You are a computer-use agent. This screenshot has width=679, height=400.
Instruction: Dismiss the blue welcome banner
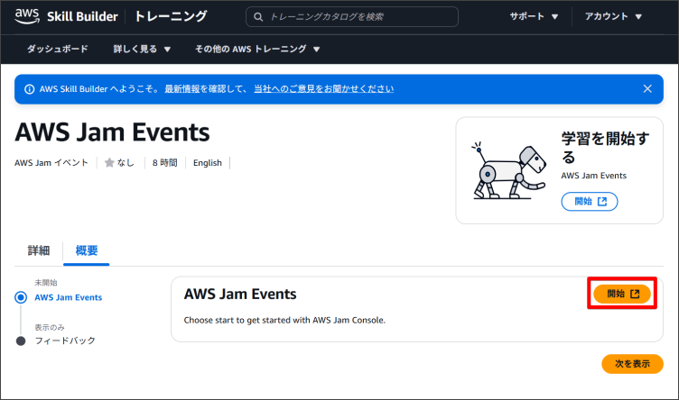[x=647, y=89]
